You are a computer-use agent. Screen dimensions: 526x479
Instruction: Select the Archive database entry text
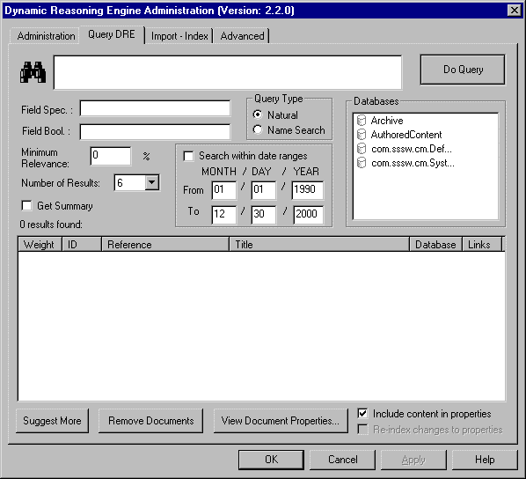tap(387, 121)
